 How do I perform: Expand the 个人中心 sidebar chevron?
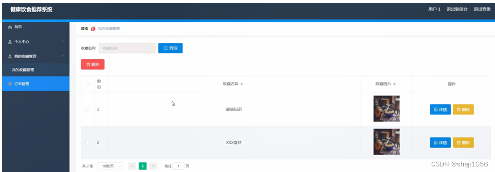62,41
